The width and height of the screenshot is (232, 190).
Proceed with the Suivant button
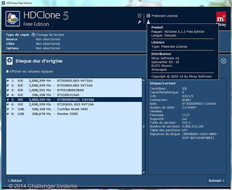pyautogui.click(x=216, y=180)
